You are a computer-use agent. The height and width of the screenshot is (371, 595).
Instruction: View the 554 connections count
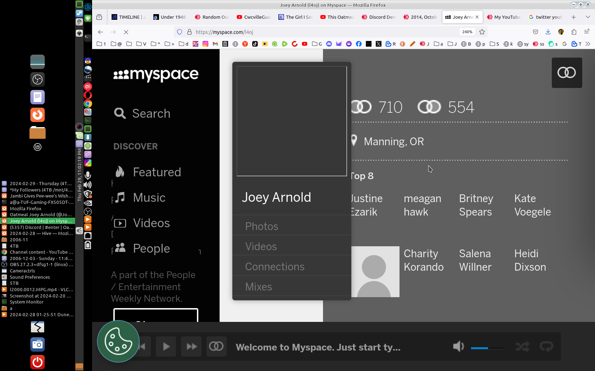coord(446,107)
